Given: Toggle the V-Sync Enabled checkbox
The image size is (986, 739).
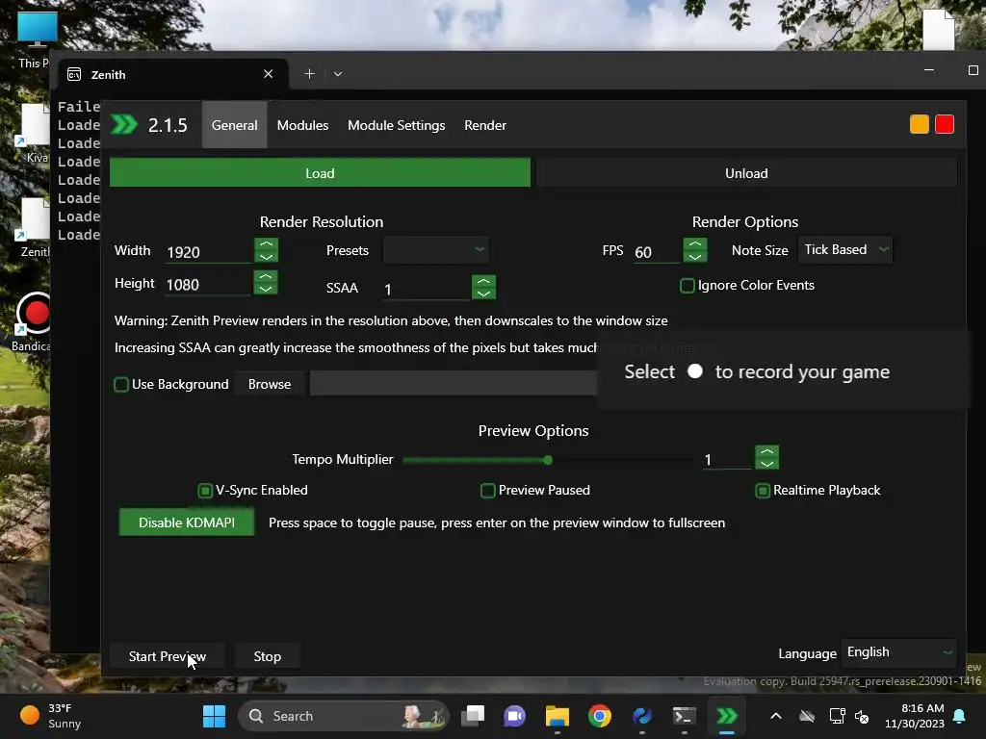Looking at the screenshot, I should (205, 490).
